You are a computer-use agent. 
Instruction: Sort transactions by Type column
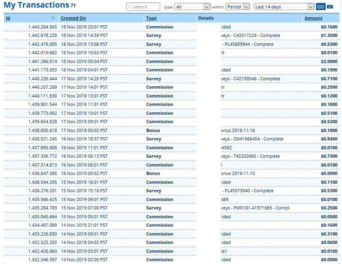(152, 18)
